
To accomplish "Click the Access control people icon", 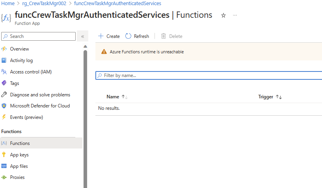I will click(4, 72).
